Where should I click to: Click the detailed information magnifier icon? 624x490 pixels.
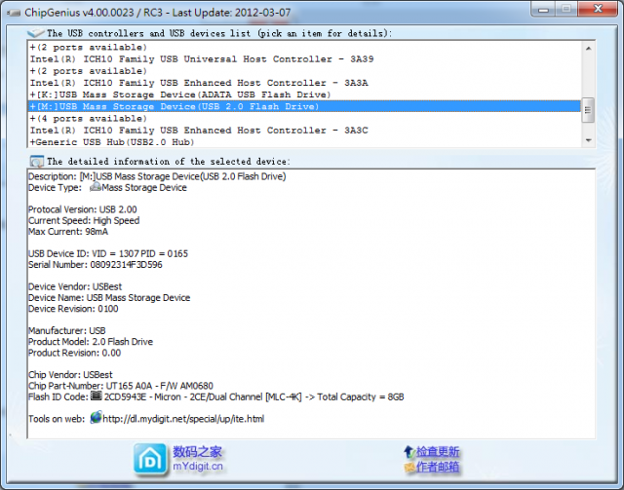(37, 162)
